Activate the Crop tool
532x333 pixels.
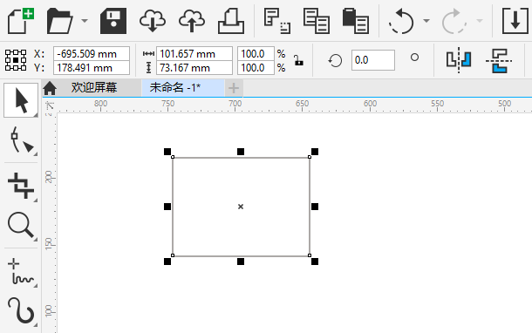point(21,185)
